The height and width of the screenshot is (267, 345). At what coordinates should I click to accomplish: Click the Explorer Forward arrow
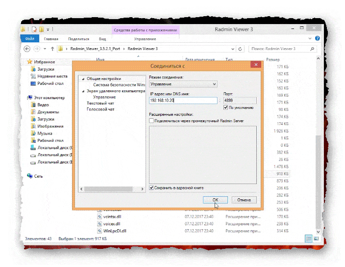(x=37, y=49)
